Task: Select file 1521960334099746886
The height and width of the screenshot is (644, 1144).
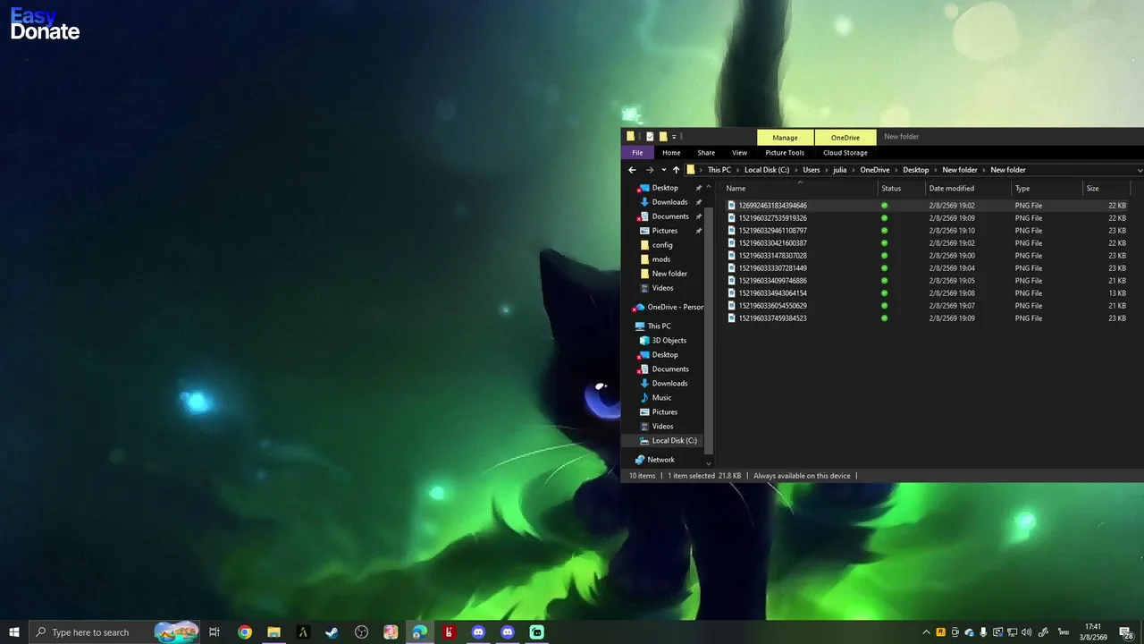Action: (x=772, y=281)
